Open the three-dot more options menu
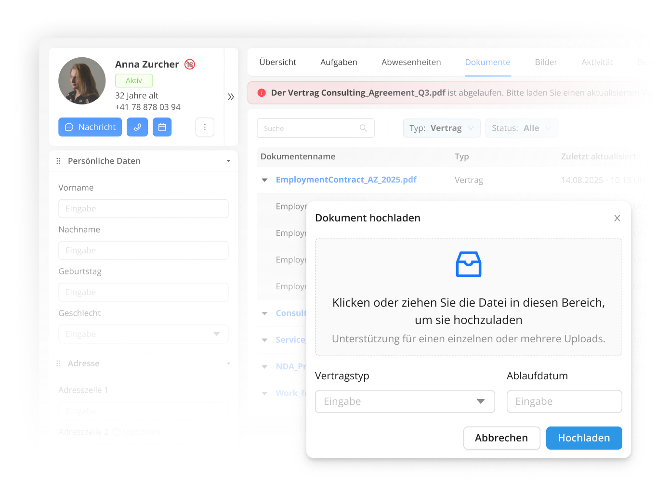 point(205,127)
